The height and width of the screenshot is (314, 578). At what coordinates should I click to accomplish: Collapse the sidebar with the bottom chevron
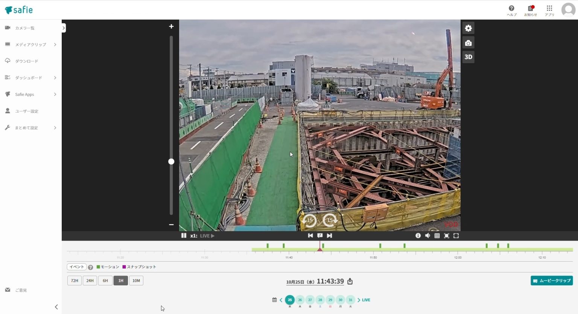tap(56, 307)
